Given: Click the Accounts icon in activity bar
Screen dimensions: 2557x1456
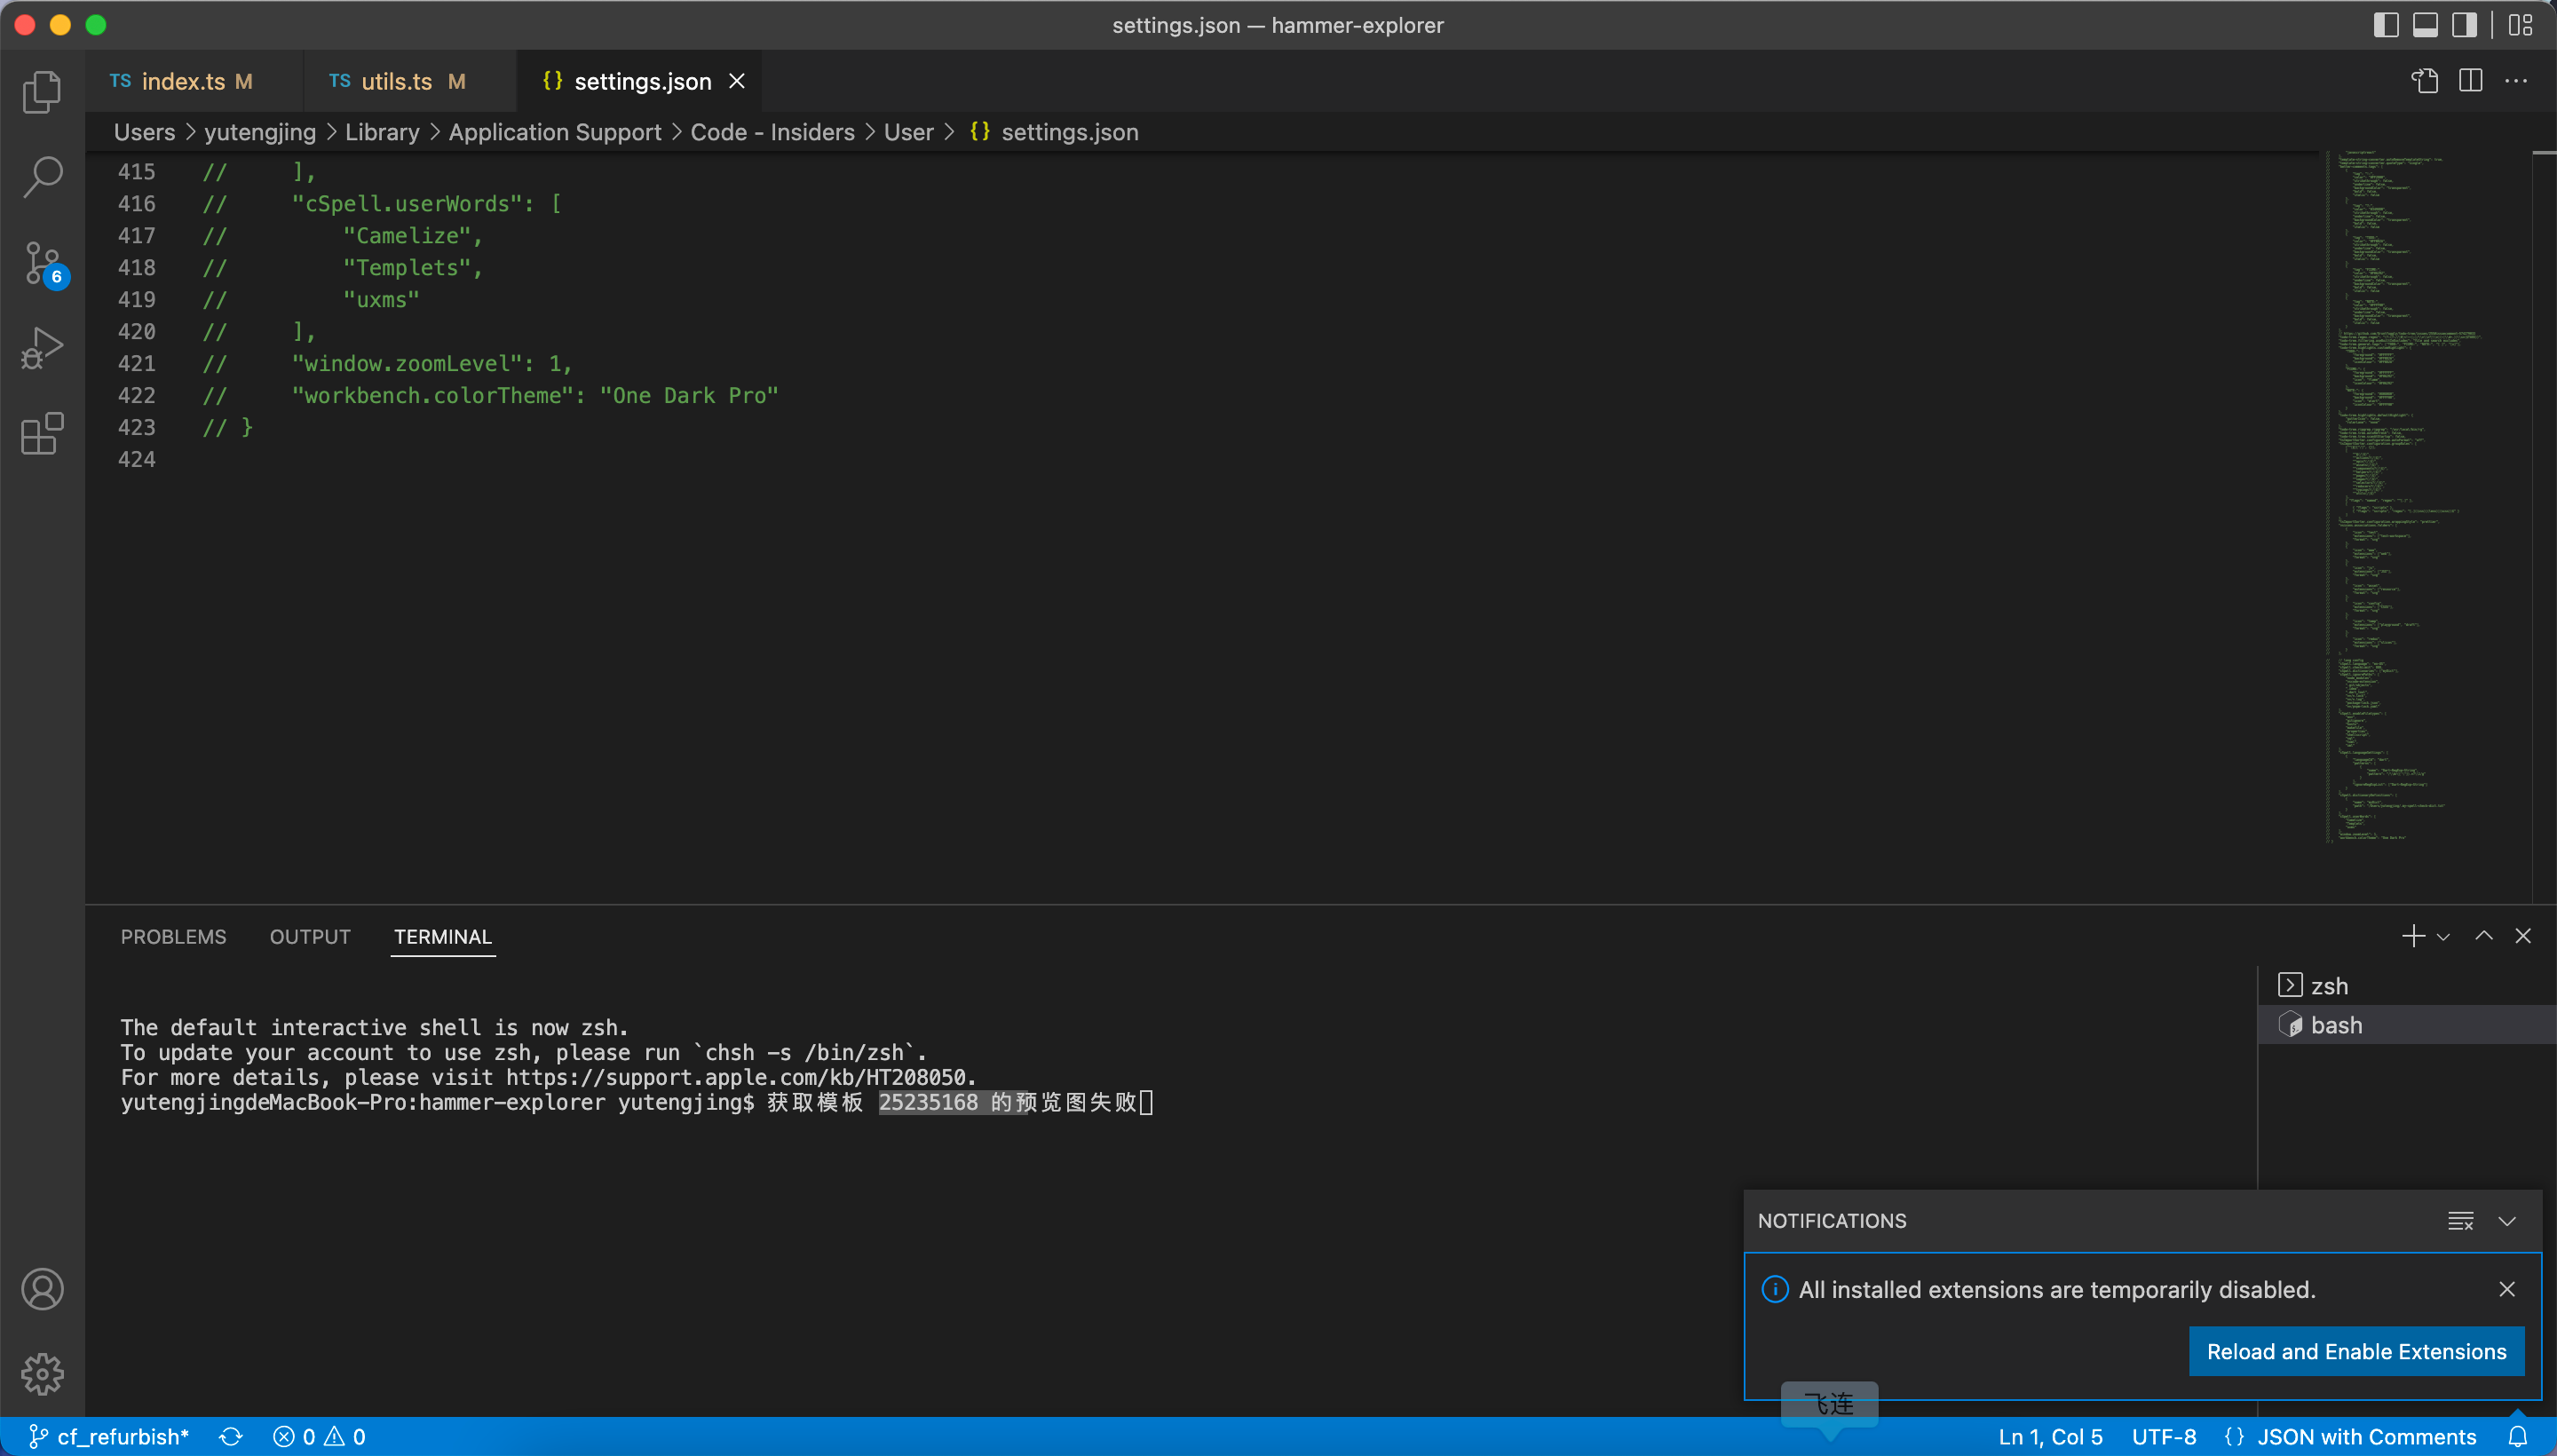Looking at the screenshot, I should tap(42, 1289).
